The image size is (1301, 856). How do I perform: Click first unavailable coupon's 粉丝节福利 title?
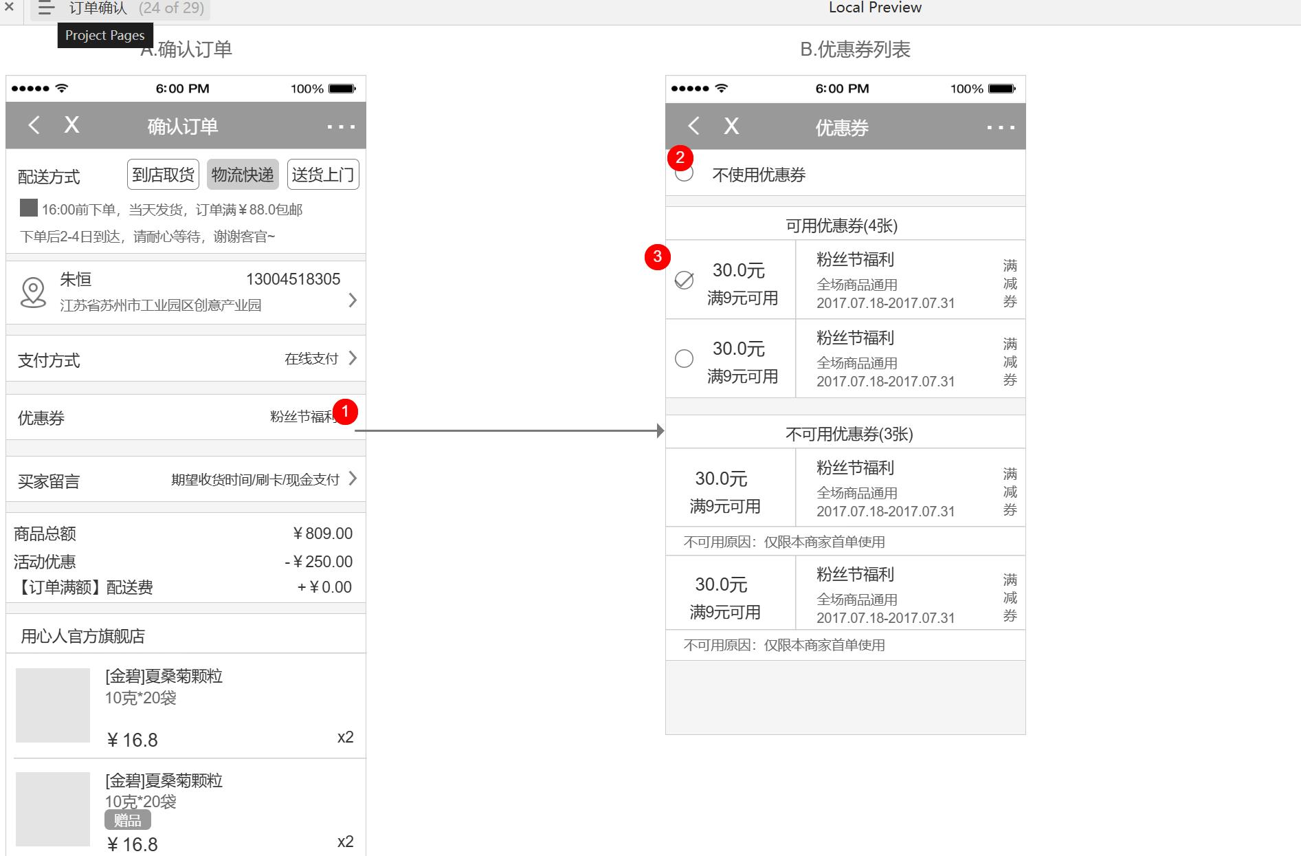coord(855,468)
